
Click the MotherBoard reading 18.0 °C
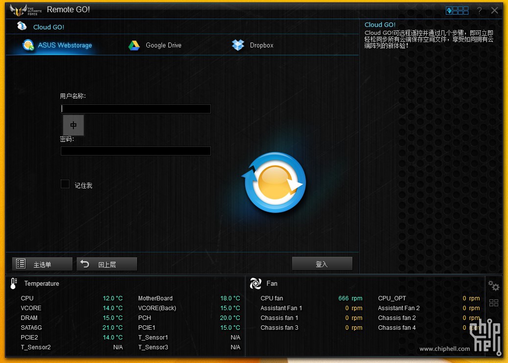coord(231,298)
